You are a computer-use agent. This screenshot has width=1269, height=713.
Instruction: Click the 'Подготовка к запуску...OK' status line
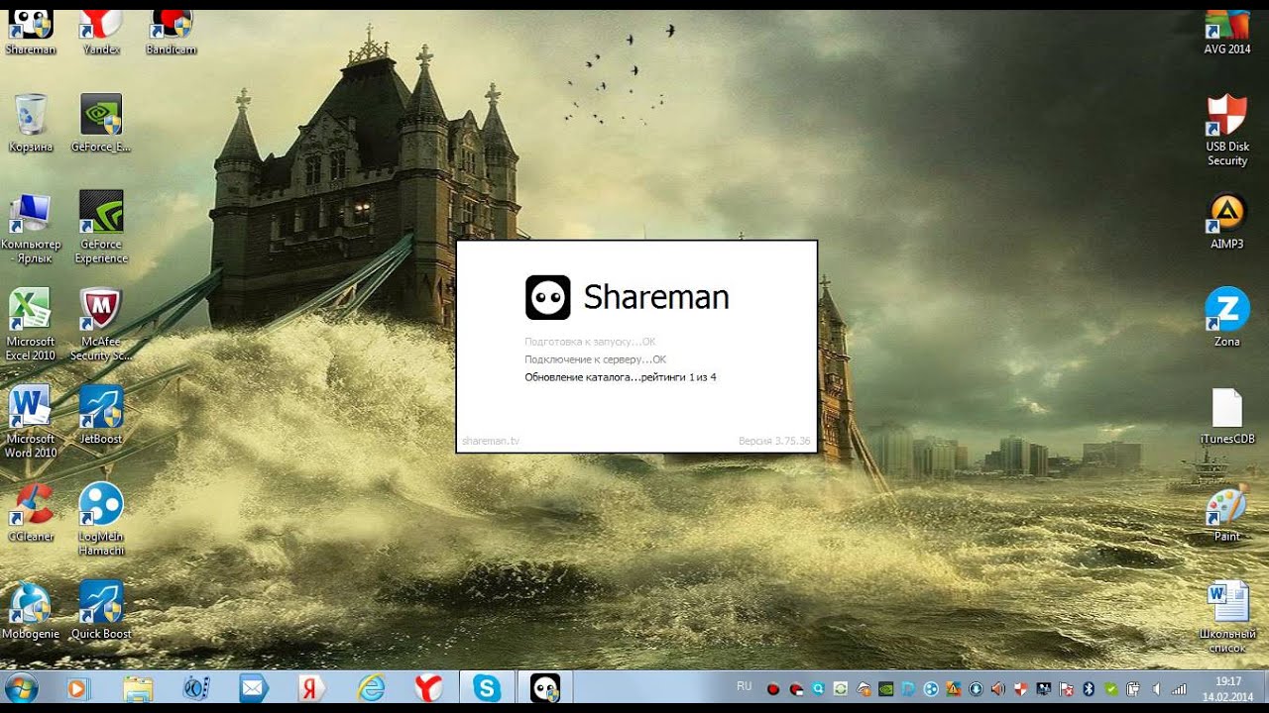click(x=590, y=342)
